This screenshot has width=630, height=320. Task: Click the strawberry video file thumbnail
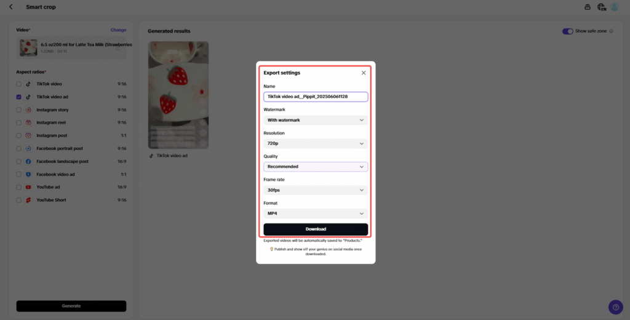tap(28, 47)
